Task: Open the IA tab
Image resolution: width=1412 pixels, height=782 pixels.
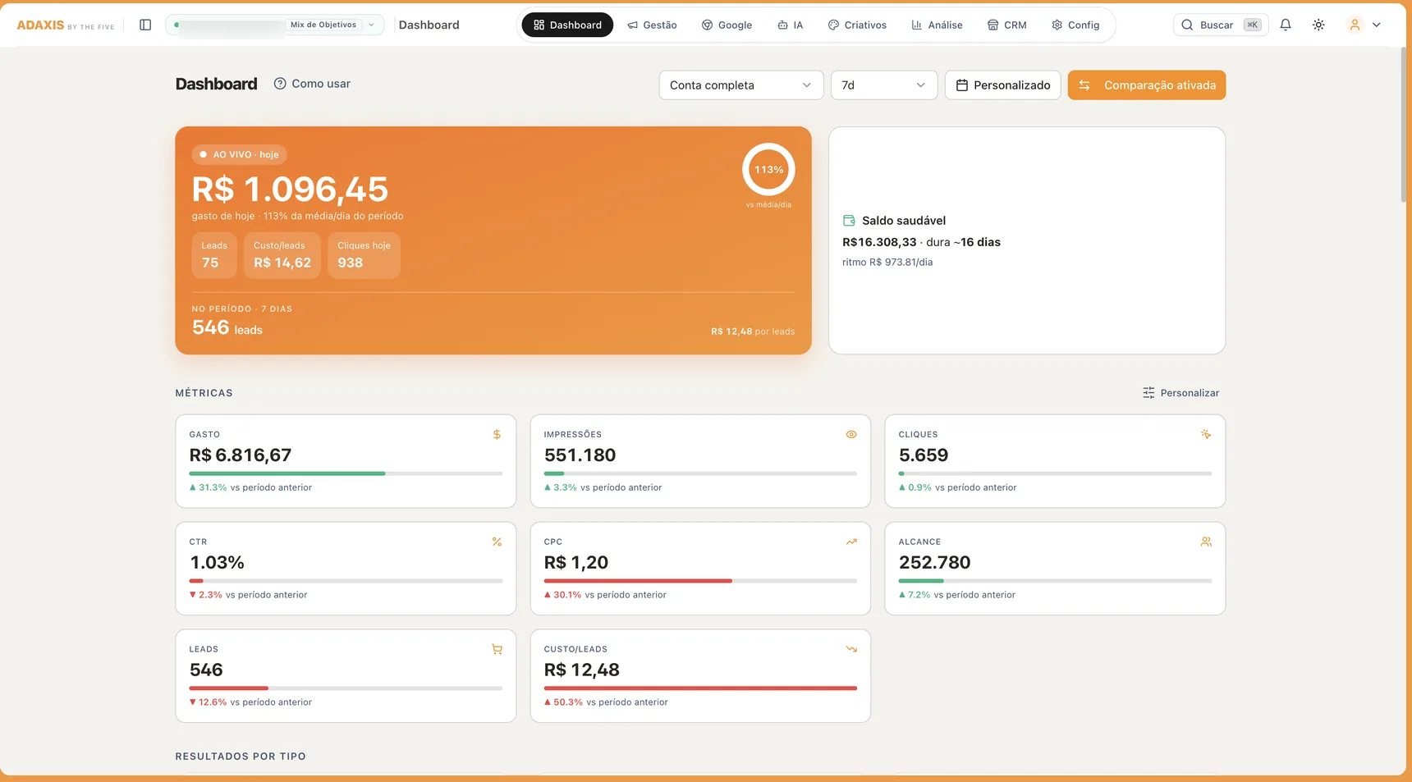Action: 790,25
